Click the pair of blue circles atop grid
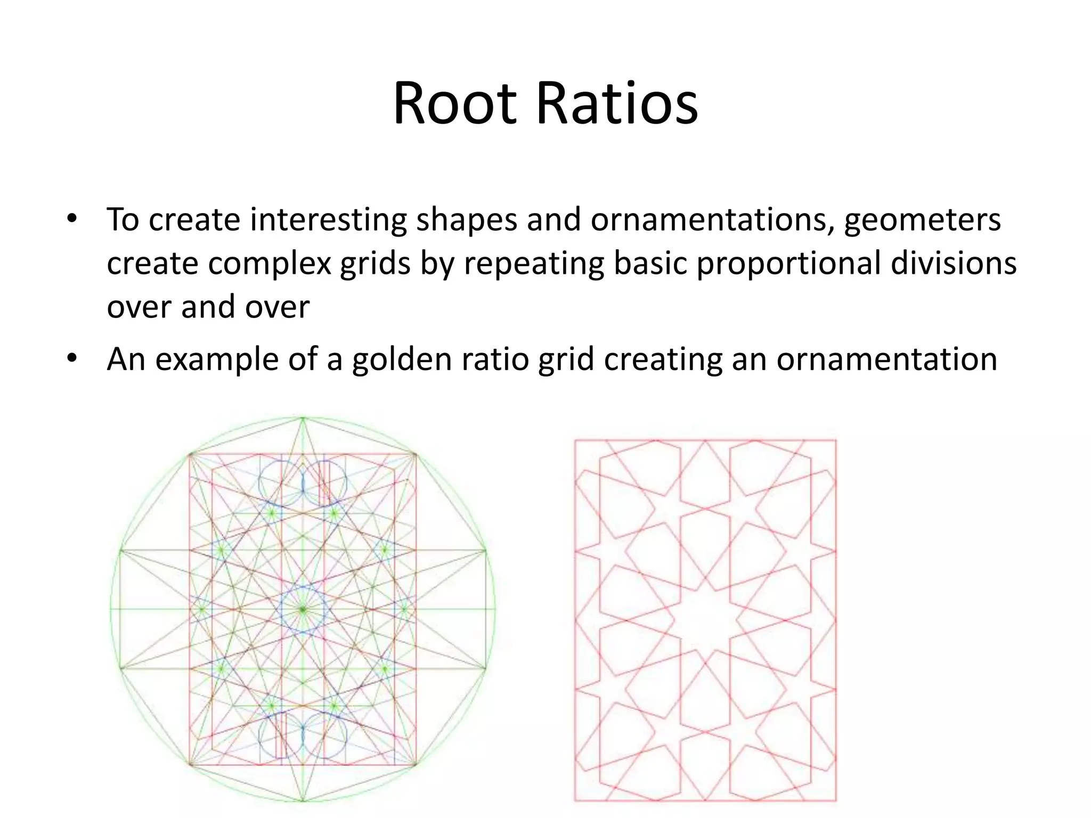 coord(303,482)
